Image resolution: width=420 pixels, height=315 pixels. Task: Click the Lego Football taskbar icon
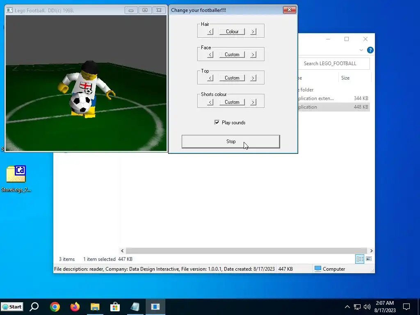pos(155,307)
